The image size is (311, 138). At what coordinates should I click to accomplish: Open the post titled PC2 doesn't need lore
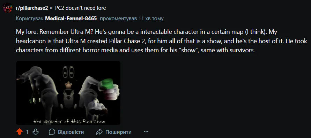(x=81, y=8)
